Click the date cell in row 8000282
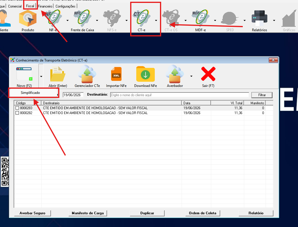The image size is (298, 227). point(192,113)
